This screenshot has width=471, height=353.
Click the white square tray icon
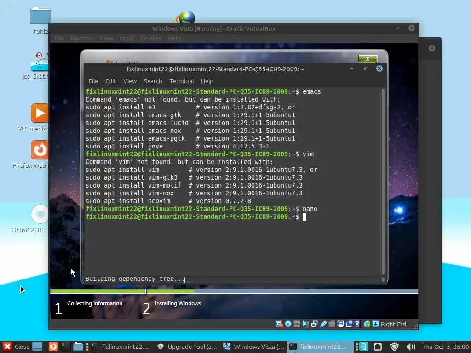coord(378,347)
